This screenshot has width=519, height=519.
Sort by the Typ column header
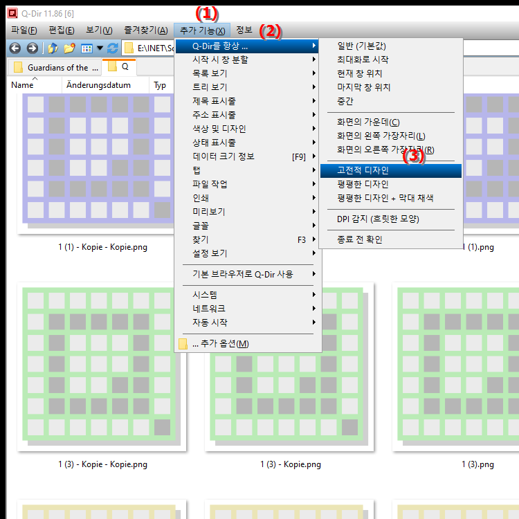click(x=161, y=85)
